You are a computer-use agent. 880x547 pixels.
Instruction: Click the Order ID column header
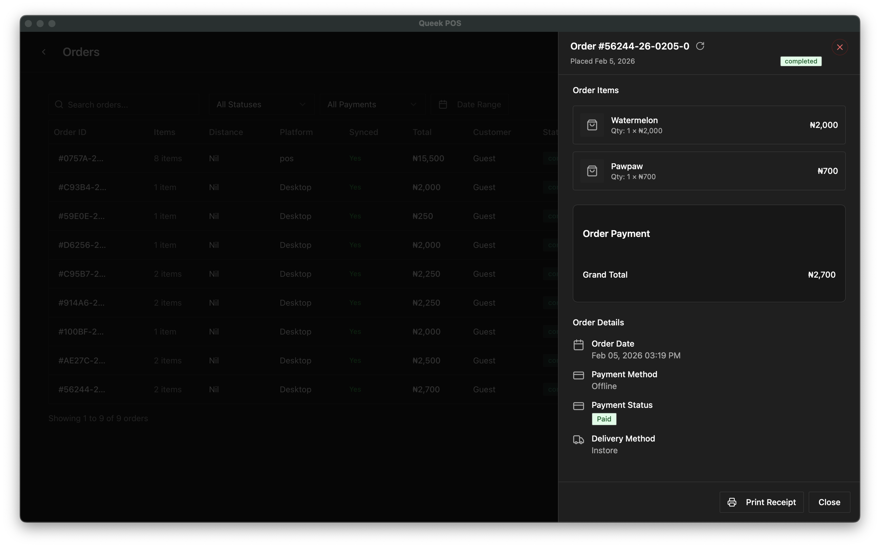[70, 132]
